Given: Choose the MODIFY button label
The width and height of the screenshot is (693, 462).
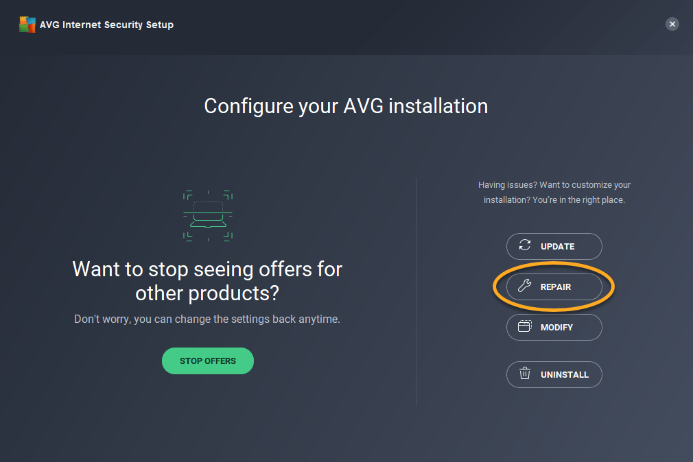Looking at the screenshot, I should tap(556, 328).
